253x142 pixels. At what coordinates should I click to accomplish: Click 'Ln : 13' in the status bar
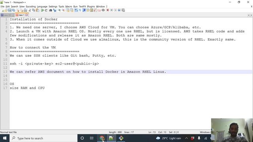[152, 132]
